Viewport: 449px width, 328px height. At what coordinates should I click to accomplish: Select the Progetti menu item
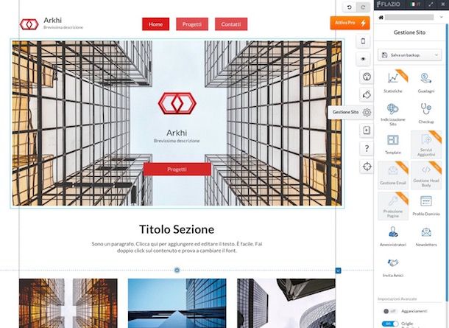click(192, 24)
